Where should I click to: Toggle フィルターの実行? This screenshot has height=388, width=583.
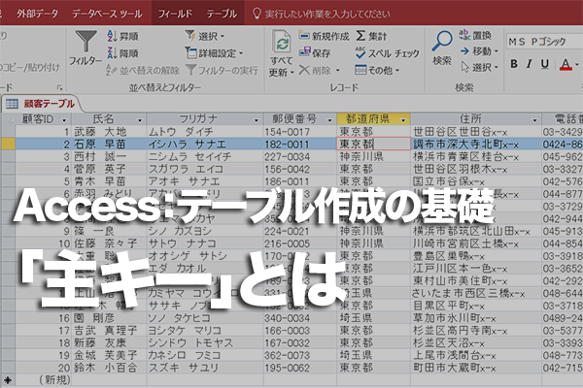tap(222, 70)
